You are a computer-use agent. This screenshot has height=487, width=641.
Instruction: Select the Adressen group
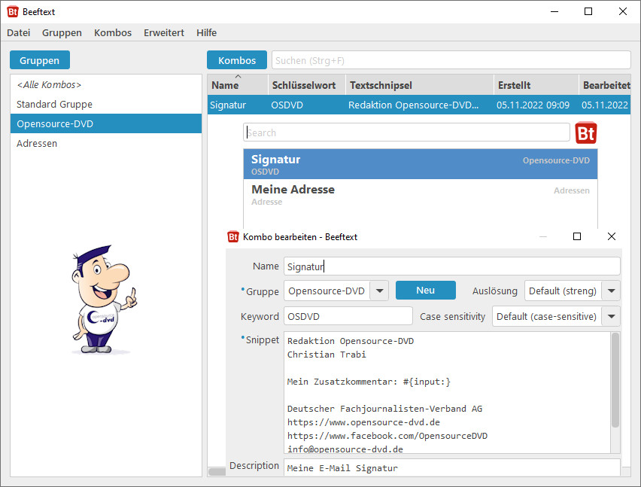(x=37, y=143)
